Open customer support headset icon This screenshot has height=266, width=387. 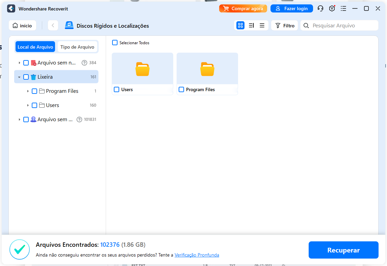pyautogui.click(x=320, y=9)
